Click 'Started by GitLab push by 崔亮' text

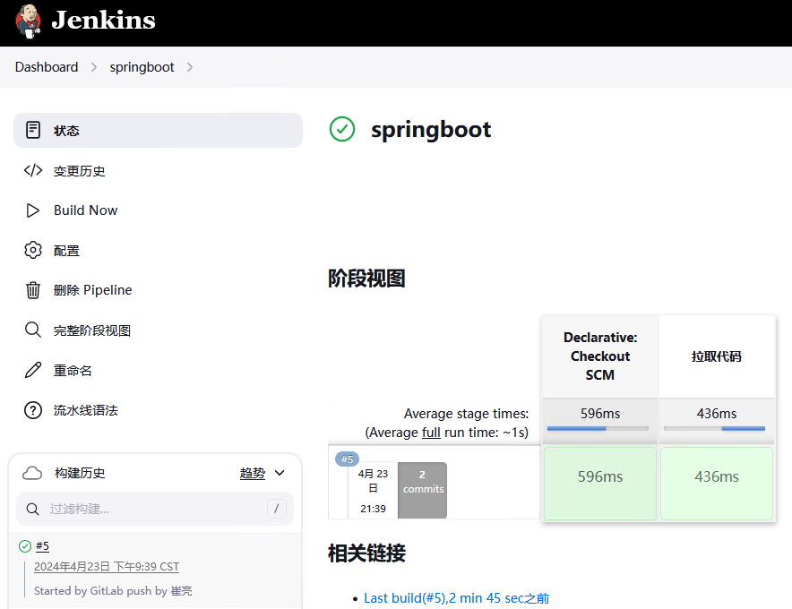113,591
